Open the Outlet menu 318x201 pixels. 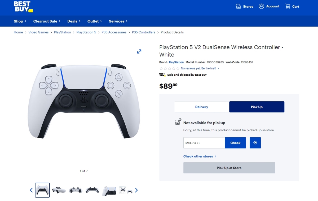[95, 21]
